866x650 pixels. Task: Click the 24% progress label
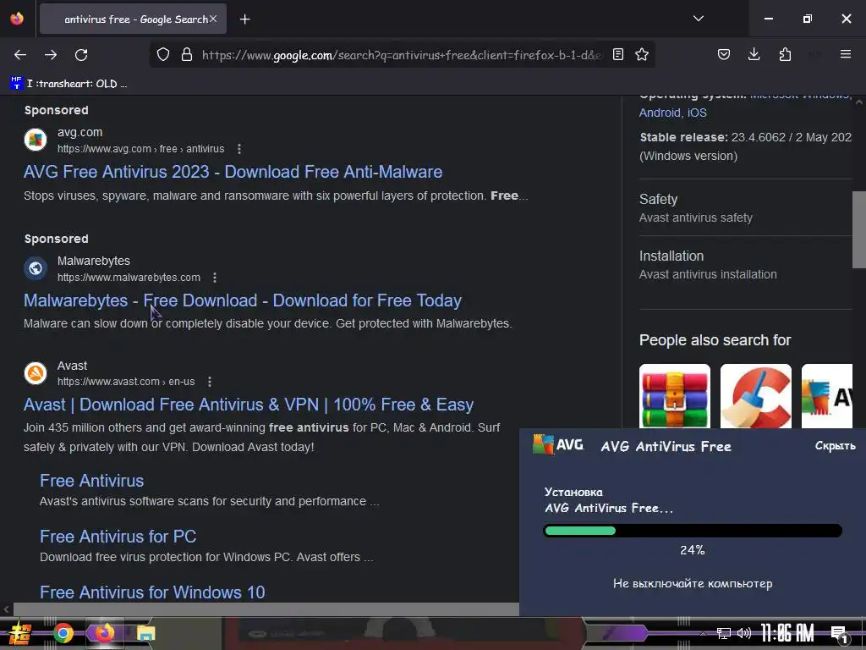click(x=692, y=550)
